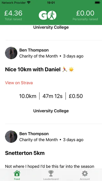Follow the View on Strava link
The image size is (102, 181).
[x=19, y=83]
